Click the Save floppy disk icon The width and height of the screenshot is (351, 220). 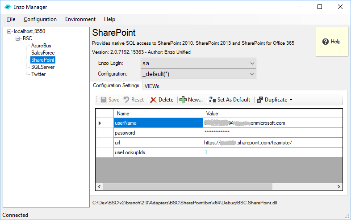[104, 100]
